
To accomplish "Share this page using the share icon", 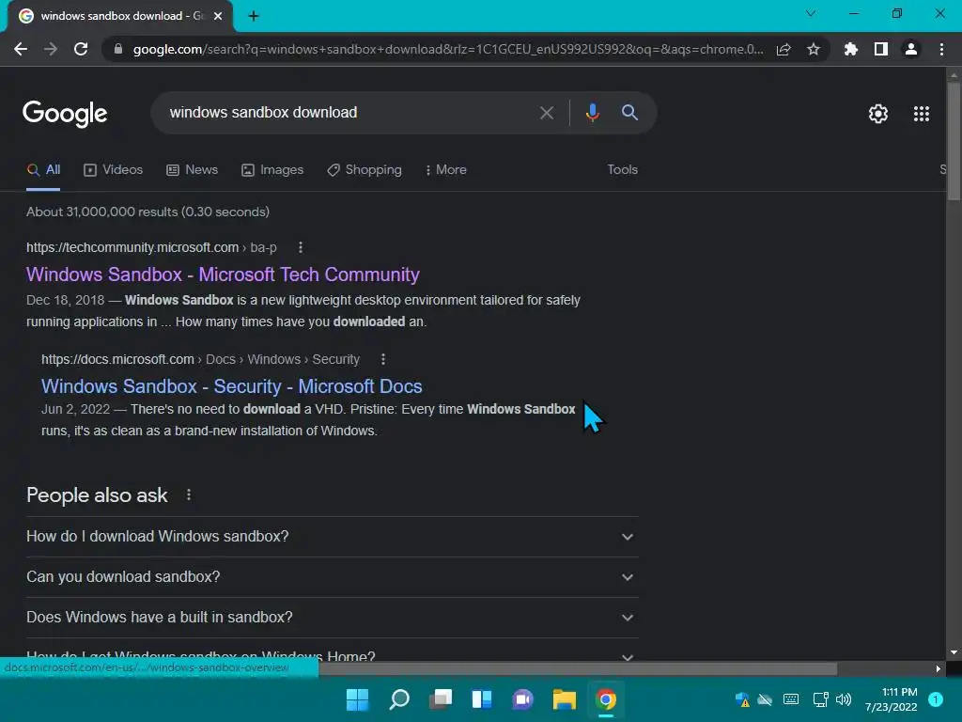I will pos(784,49).
